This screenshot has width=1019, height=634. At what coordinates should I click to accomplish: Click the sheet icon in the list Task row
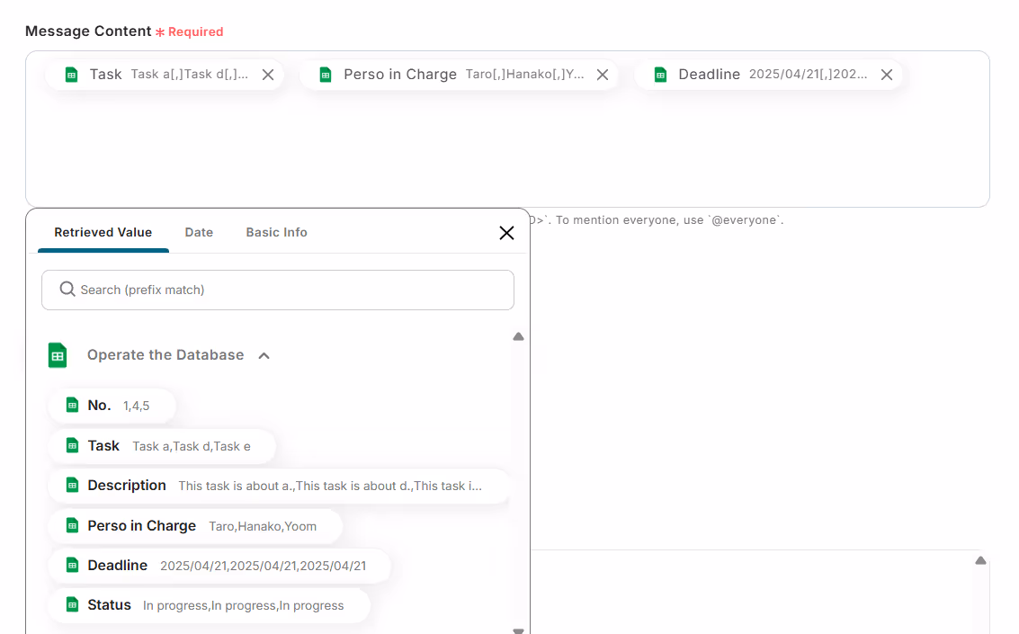click(72, 446)
